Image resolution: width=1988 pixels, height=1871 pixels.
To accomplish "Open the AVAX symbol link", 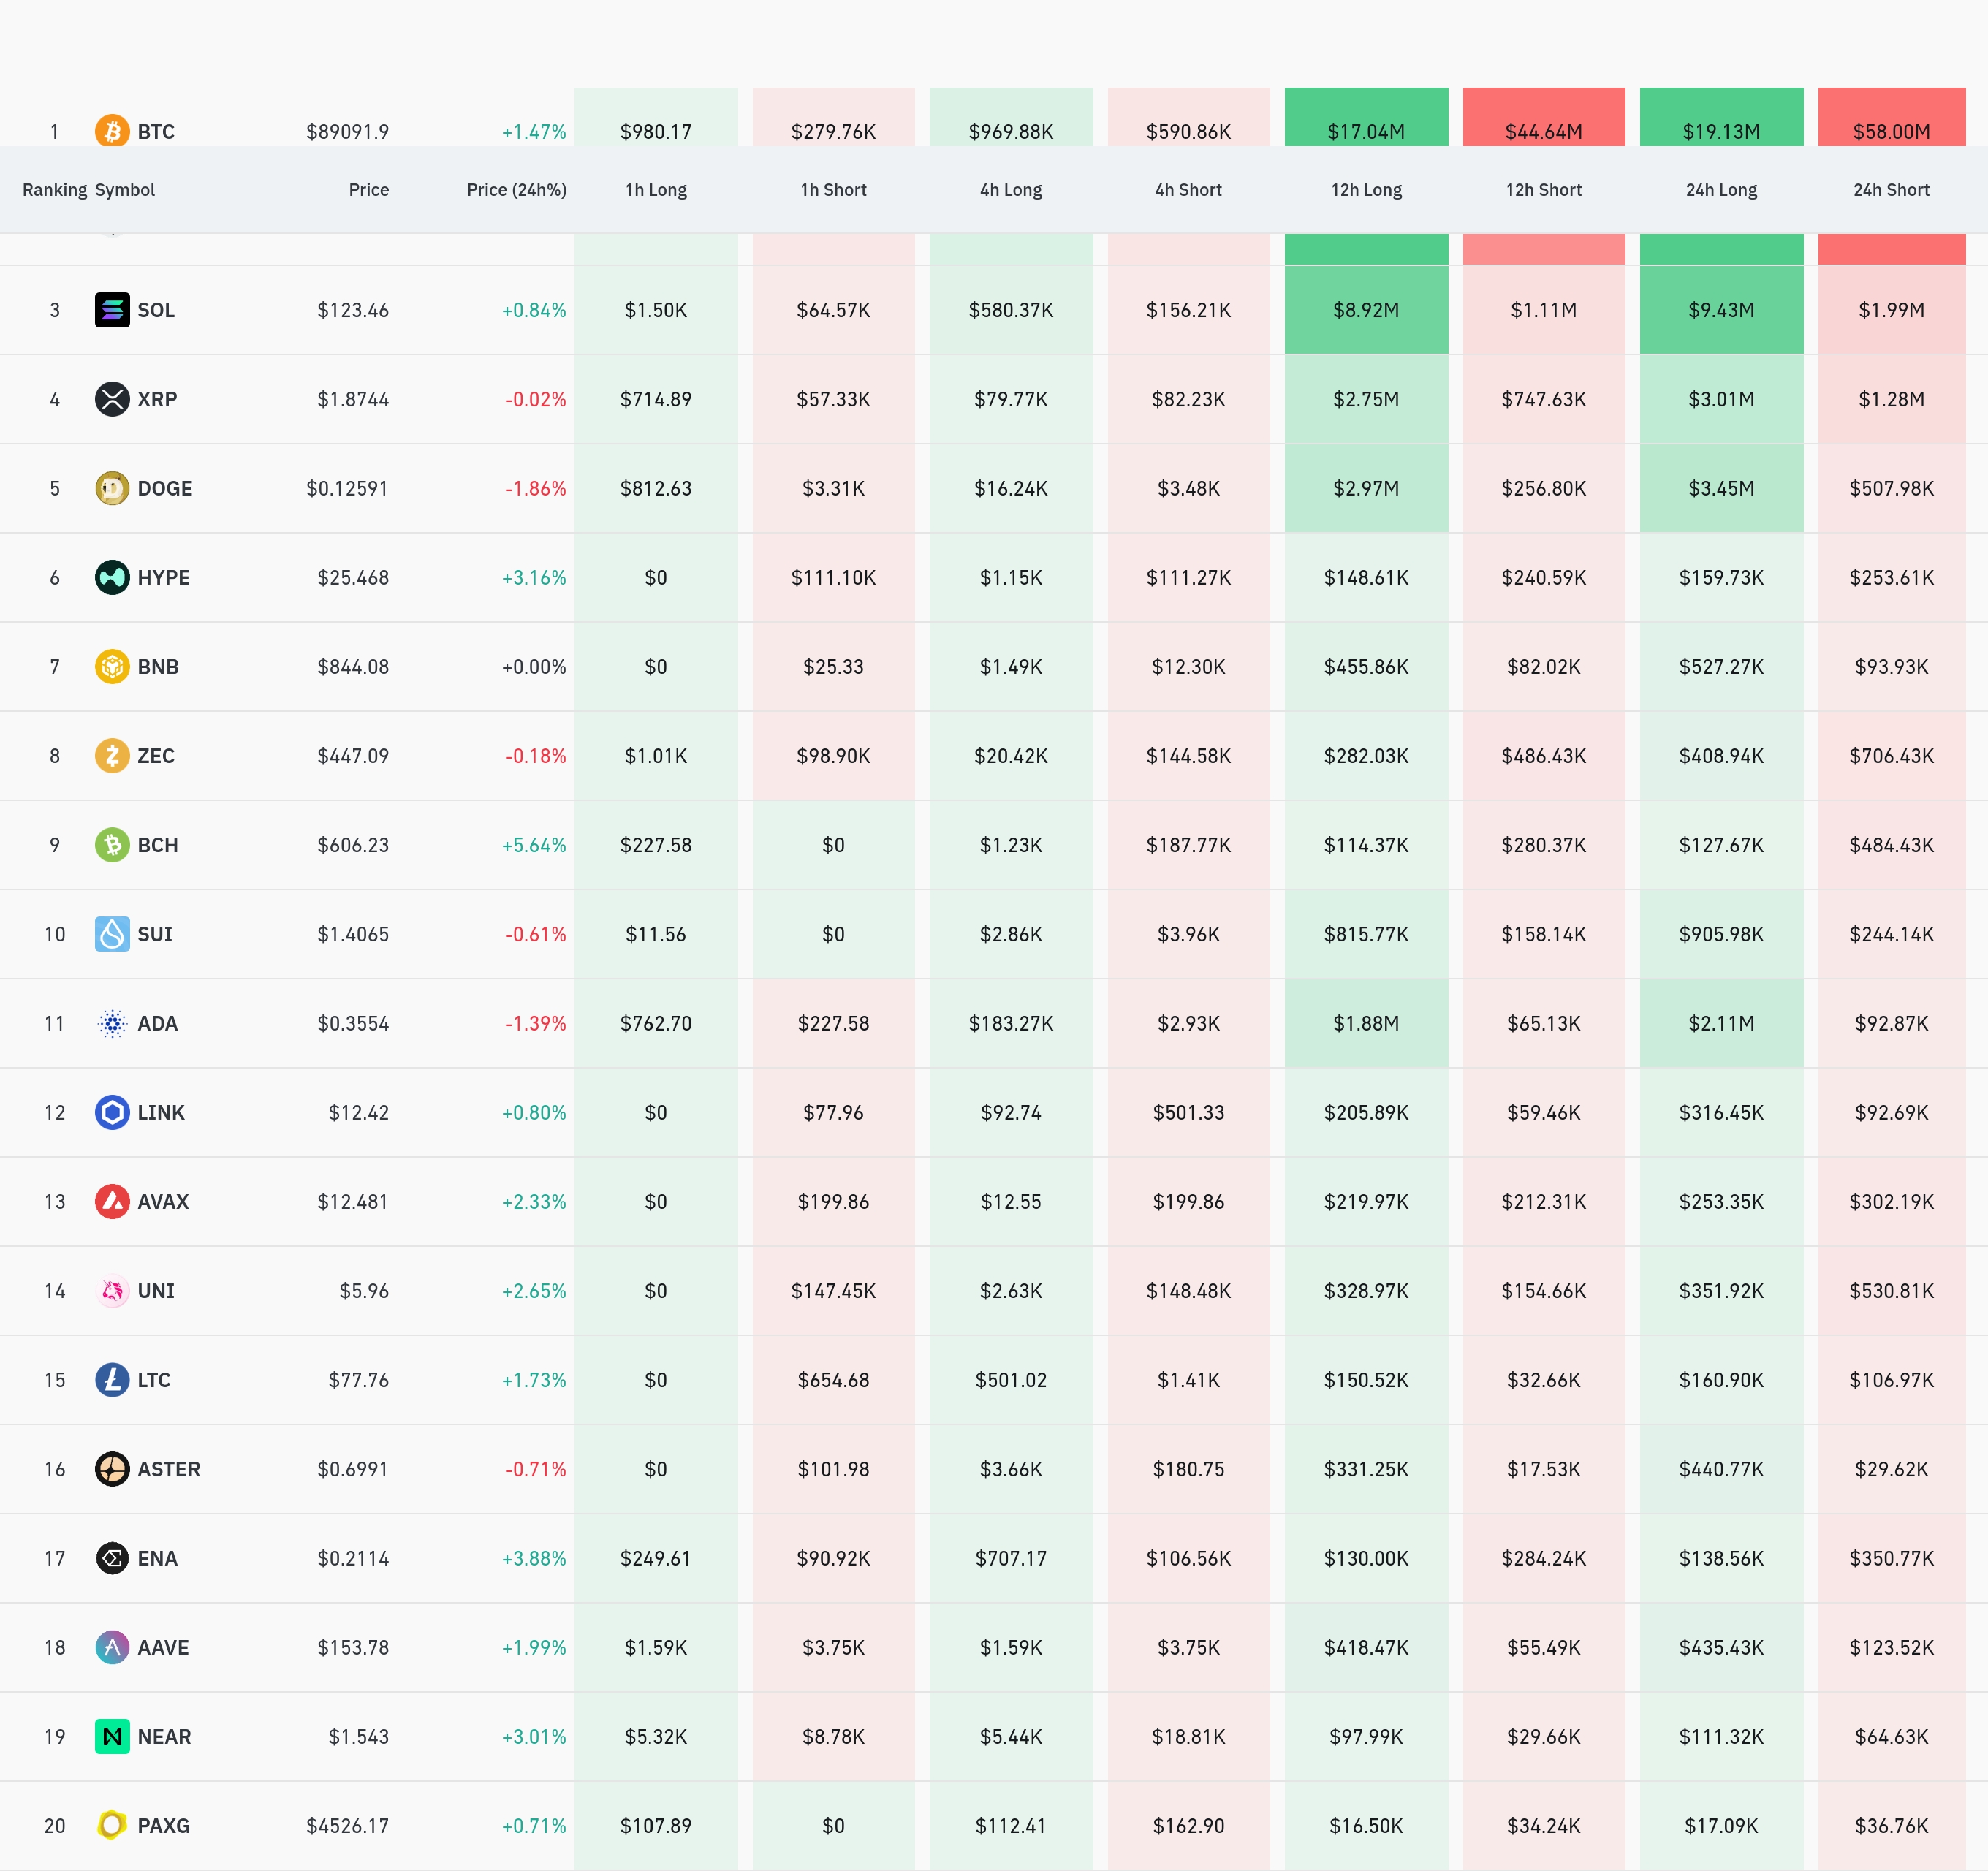I will (163, 1202).
